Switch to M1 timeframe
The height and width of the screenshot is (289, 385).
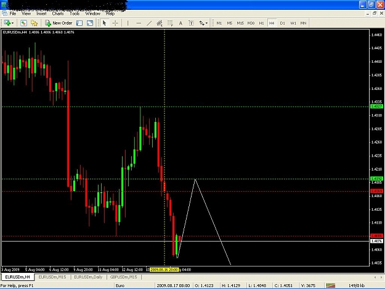tap(219, 23)
